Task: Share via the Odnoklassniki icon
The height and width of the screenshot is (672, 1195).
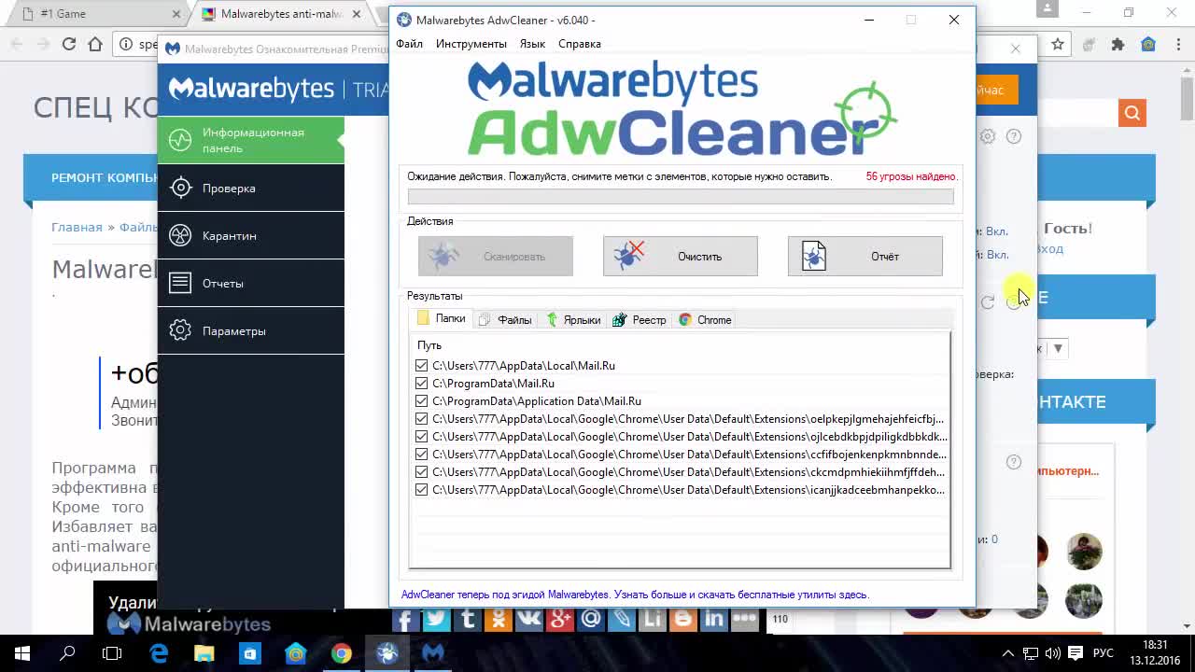Action: click(x=498, y=618)
